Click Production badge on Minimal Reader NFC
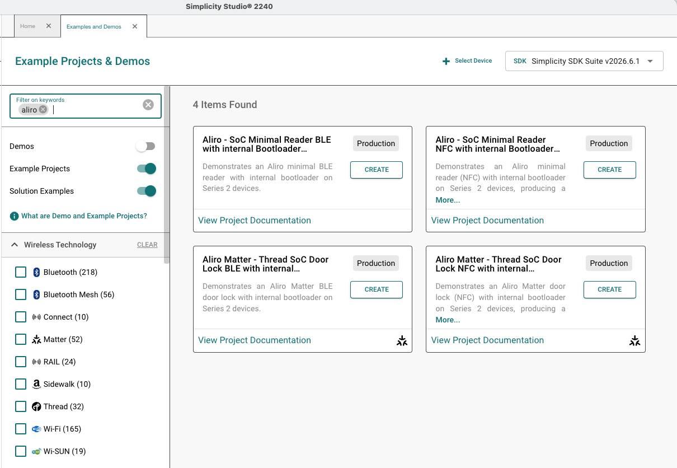Viewport: 677px width, 468px height. pos(609,143)
